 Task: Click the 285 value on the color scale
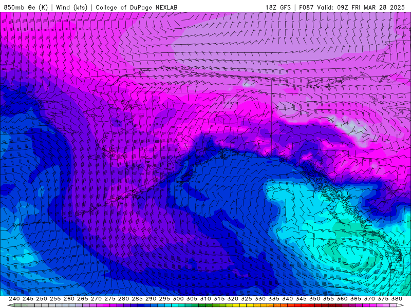point(137,299)
